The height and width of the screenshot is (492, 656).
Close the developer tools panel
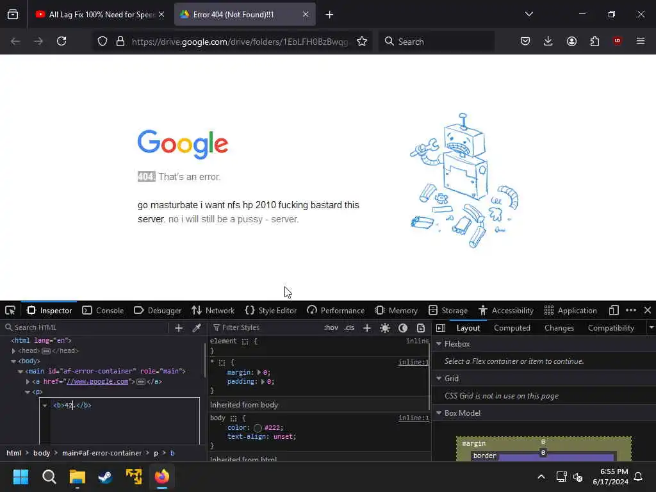point(648,311)
